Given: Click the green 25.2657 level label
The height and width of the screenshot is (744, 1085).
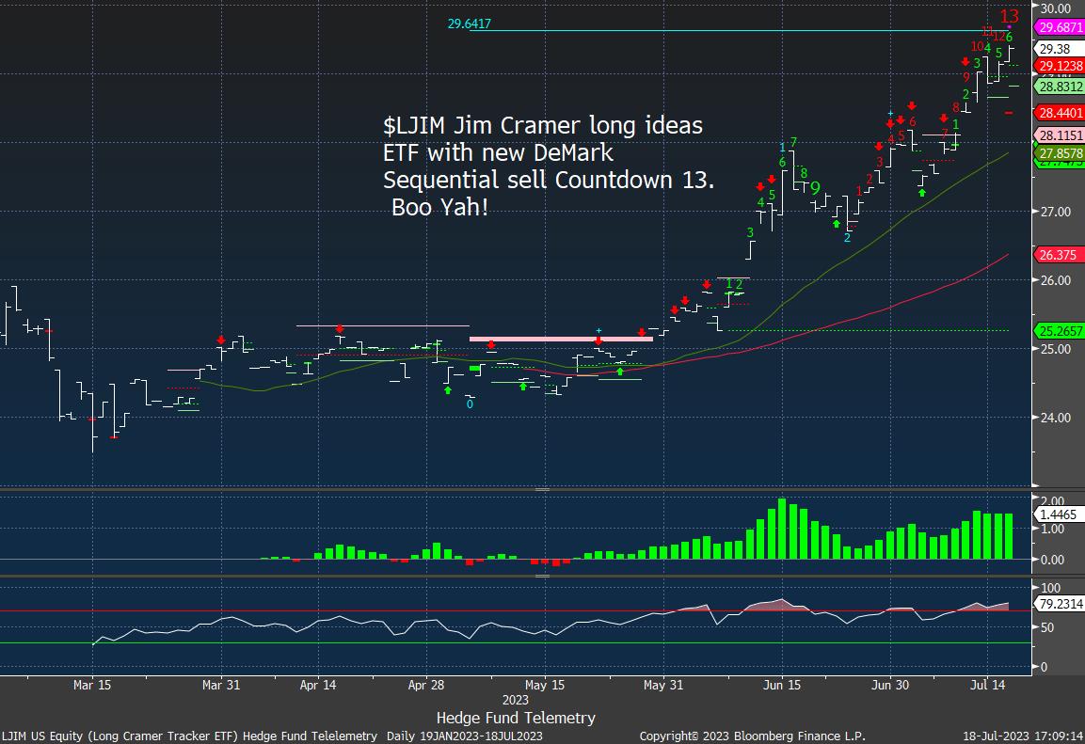Looking at the screenshot, I should 1060,331.
